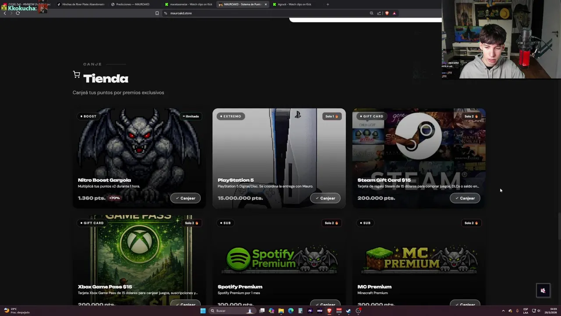This screenshot has height=316, width=561.
Task: Click Canjear on the PlayStation 5 card
Action: coord(325,198)
